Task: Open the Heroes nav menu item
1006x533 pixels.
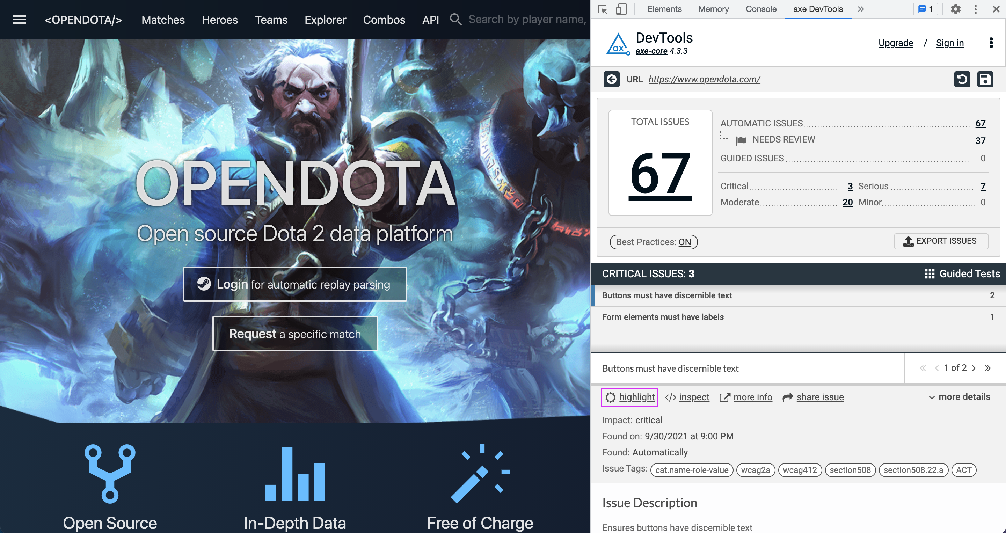Action: (x=219, y=20)
